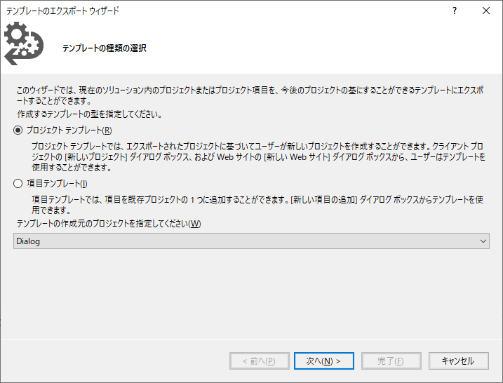Click the テンプレートの作成元のプロジェクト label above dropdown
This screenshot has width=503, height=383.
108,224
